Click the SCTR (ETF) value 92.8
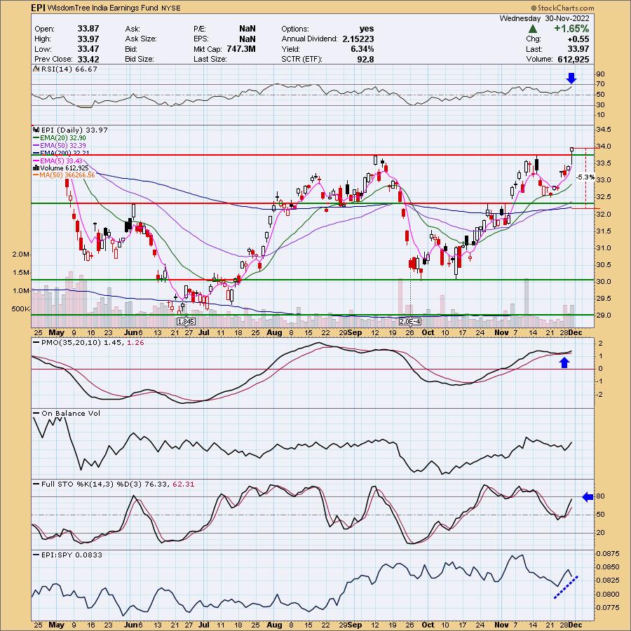Image resolution: width=631 pixels, height=631 pixels. 365,59
